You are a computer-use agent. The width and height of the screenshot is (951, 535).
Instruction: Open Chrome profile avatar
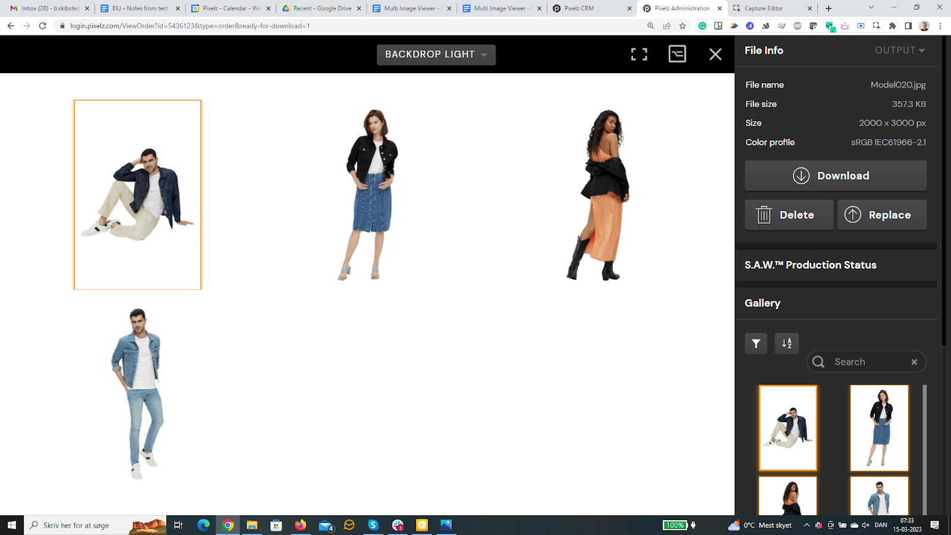[x=924, y=26]
